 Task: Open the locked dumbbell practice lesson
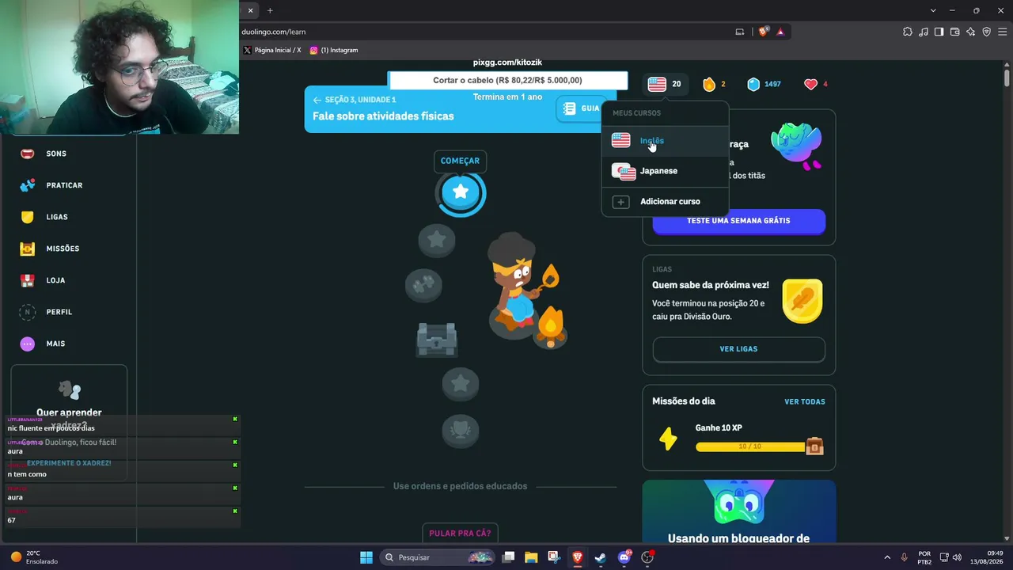(423, 285)
